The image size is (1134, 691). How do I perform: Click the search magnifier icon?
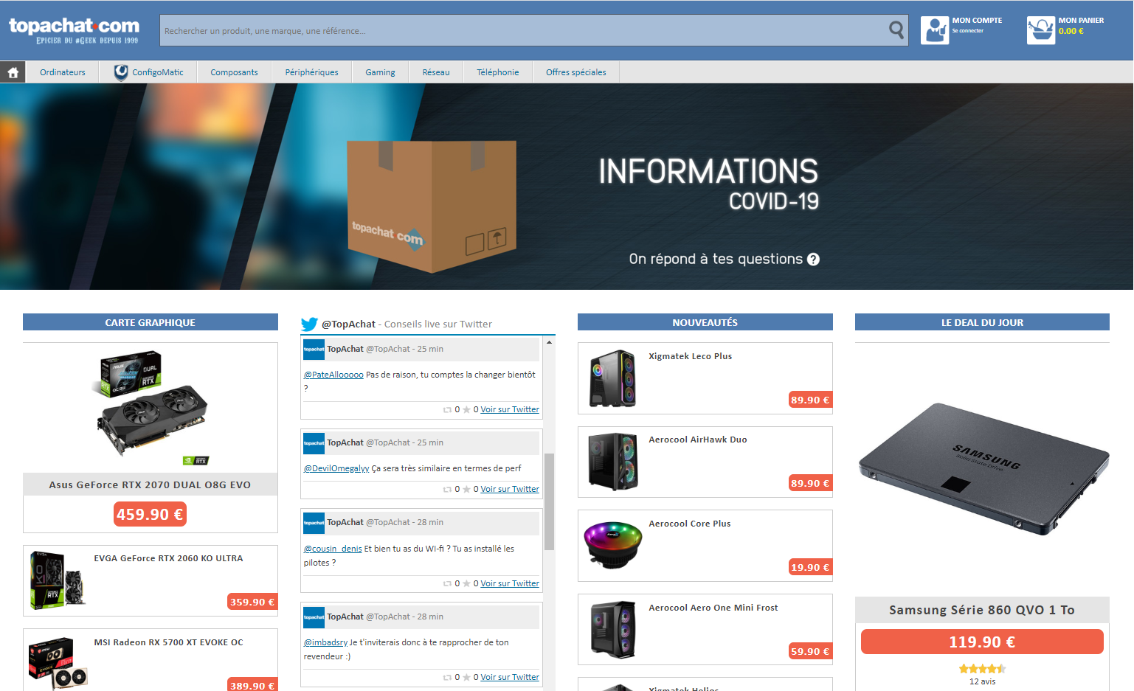tap(896, 30)
